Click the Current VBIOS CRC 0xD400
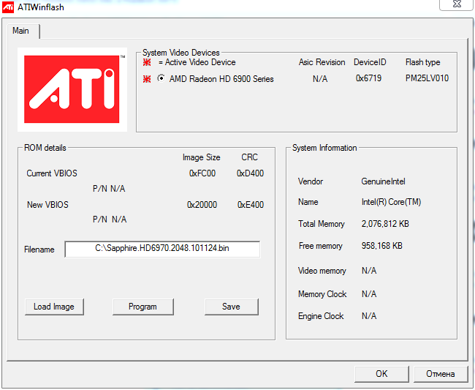Screen dimensions: 475x390 click(x=250, y=173)
